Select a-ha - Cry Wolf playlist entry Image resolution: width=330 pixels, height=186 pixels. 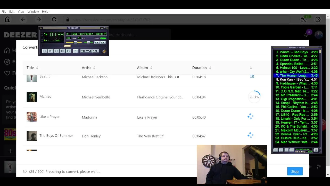point(296,72)
